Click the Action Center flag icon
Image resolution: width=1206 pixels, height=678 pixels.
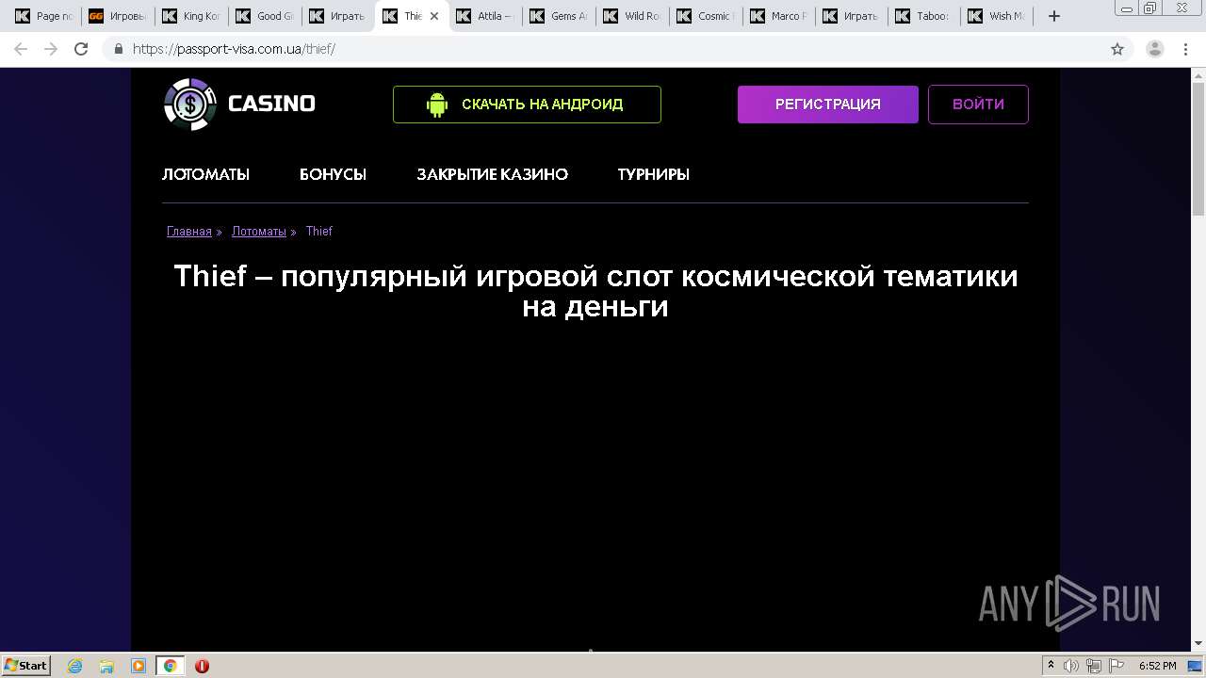1116,666
